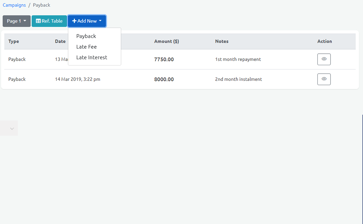
Task: Collapse the Add New dropdown
Action: tap(87, 21)
